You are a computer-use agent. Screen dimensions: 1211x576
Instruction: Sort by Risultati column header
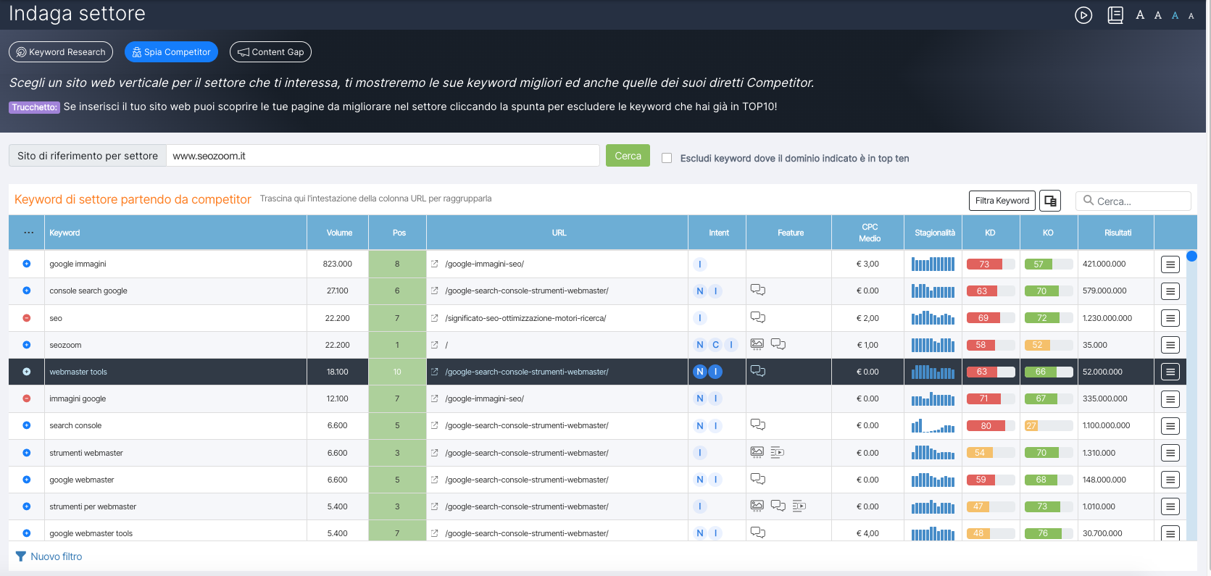tap(1118, 233)
